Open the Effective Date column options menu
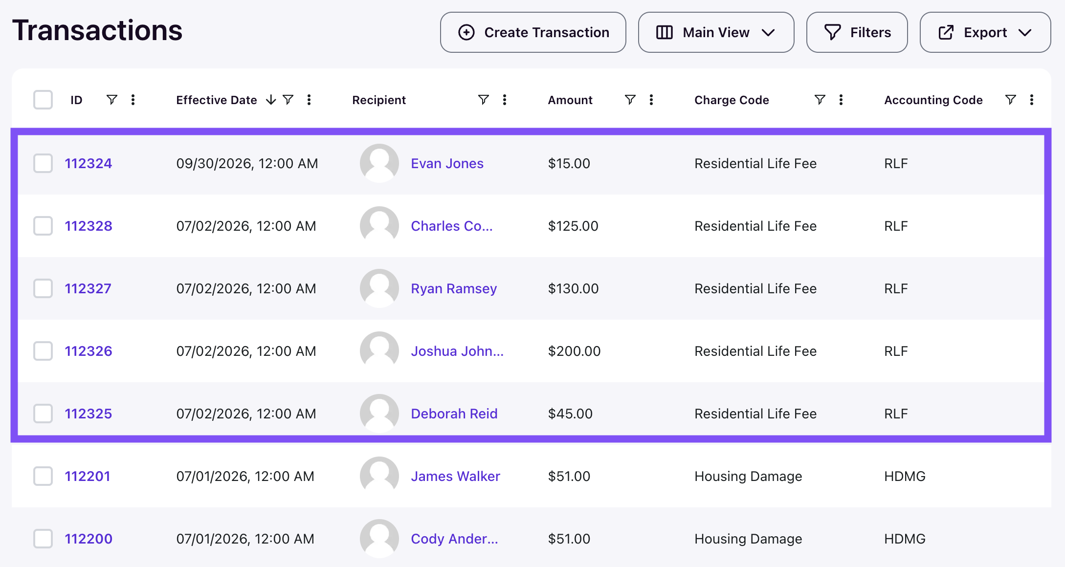 click(309, 100)
